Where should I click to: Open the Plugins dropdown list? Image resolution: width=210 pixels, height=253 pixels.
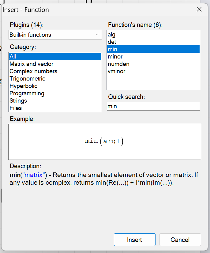(x=55, y=35)
